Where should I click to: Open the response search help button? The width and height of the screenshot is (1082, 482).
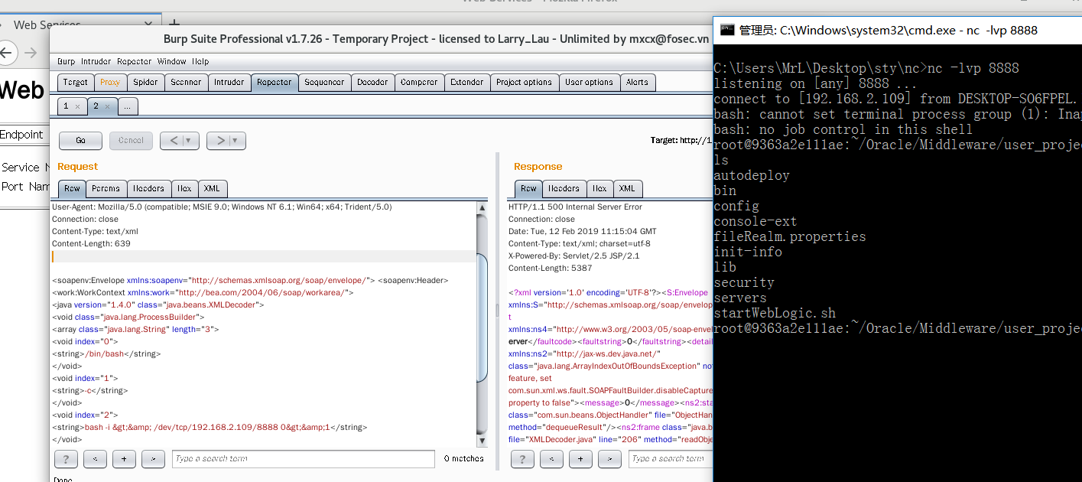[x=522, y=458]
